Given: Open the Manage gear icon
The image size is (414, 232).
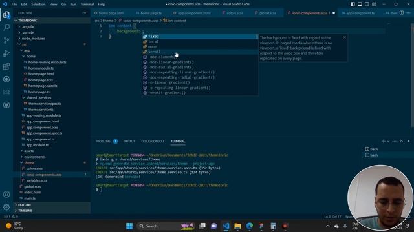Looking at the screenshot, I should click(x=6, y=208).
